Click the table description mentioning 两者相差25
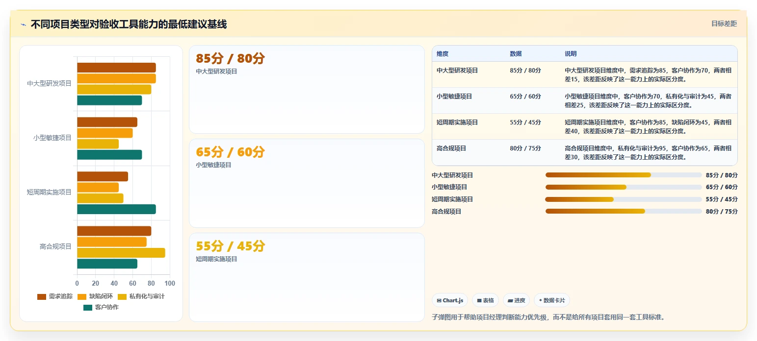 click(x=648, y=100)
